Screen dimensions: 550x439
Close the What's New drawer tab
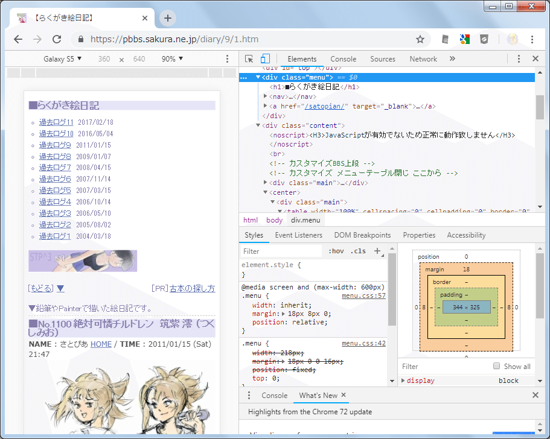tap(344, 395)
